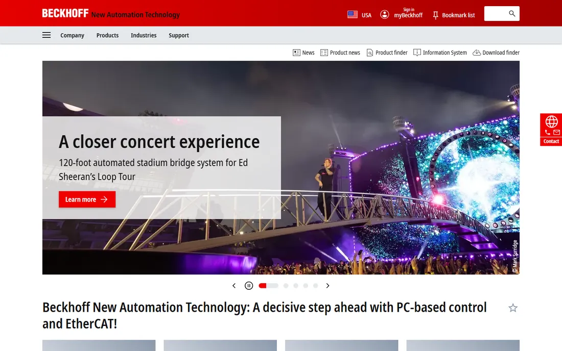
Task: Select the second carousel slide dot
Action: coord(286,286)
